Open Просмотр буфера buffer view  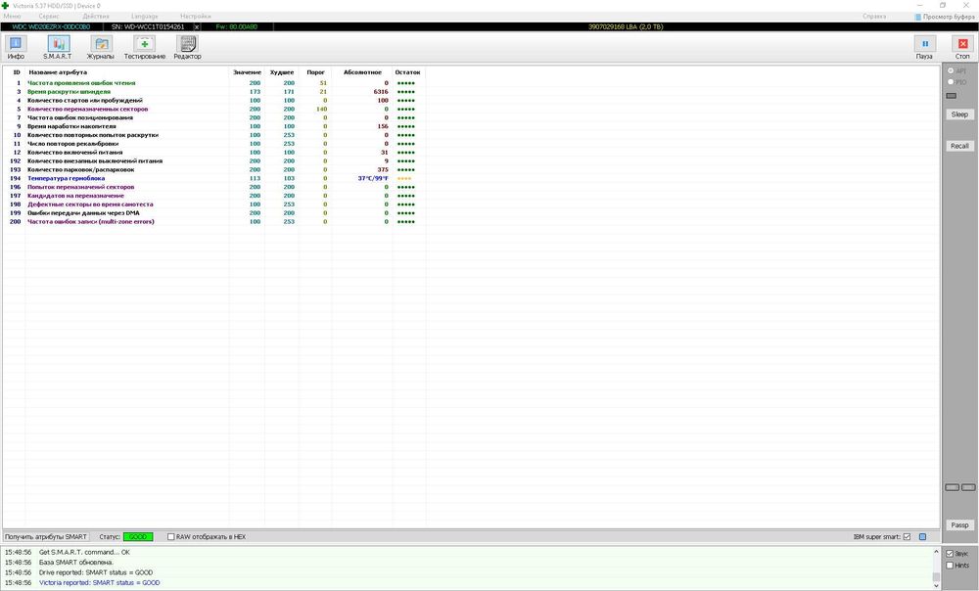pyautogui.click(x=944, y=17)
